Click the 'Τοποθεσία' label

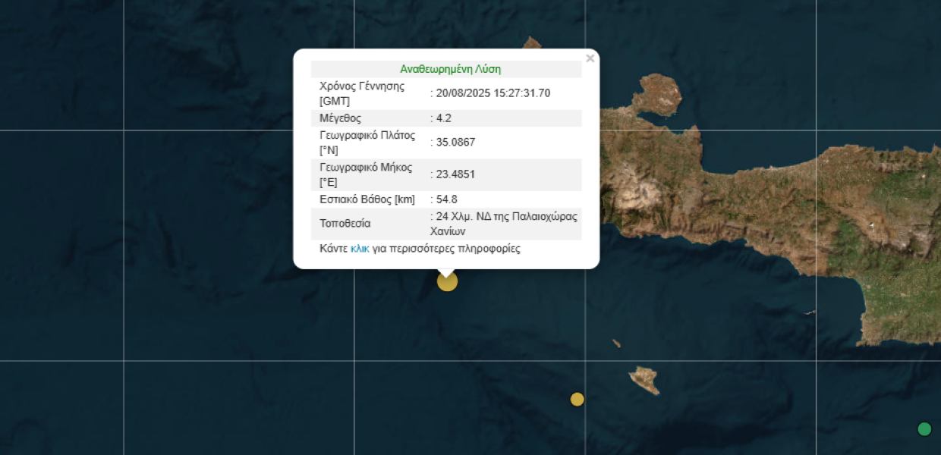click(345, 224)
